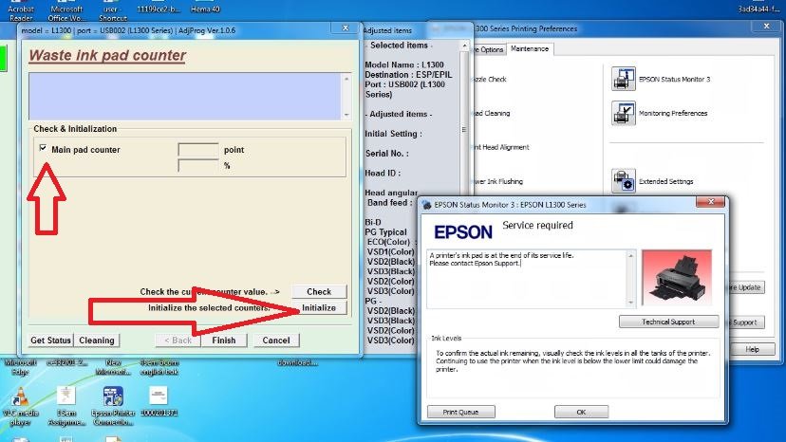This screenshot has height=442, width=786.
Task: Click the blue waste ink message box
Action: (185, 96)
